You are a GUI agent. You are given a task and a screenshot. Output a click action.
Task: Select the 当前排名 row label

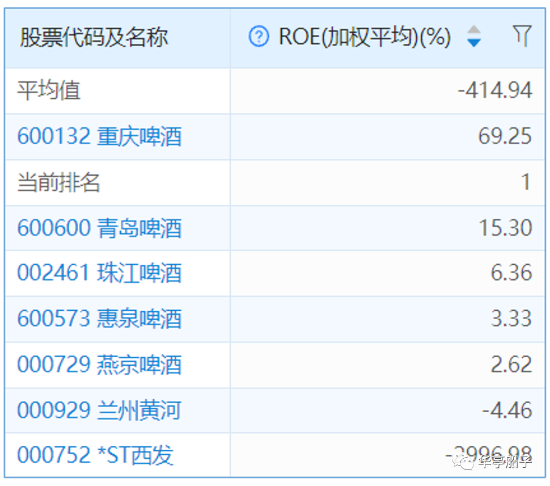coord(59,182)
